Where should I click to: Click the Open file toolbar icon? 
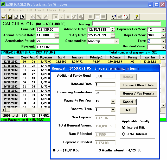pyautogui.click(x=4, y=17)
